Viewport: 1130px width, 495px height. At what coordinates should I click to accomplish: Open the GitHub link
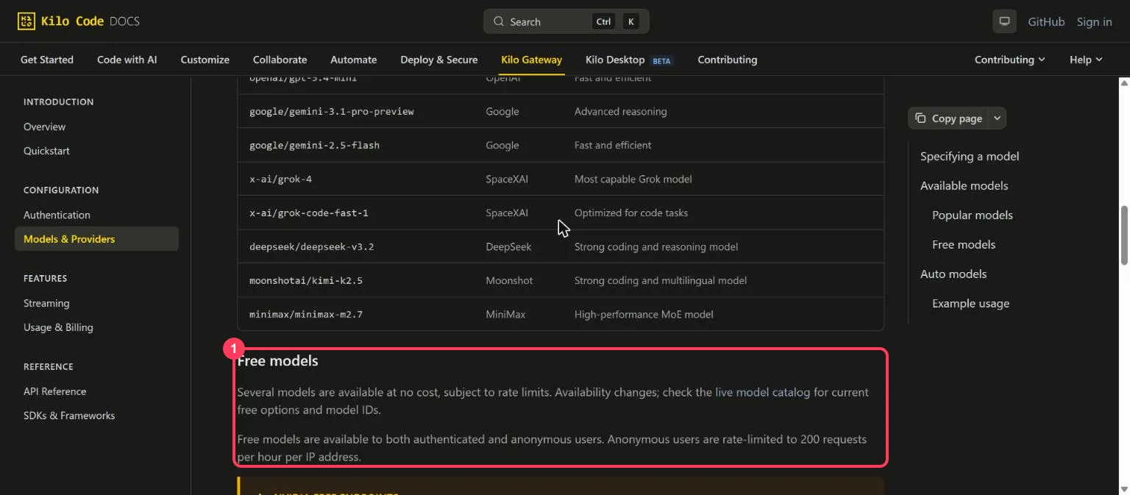(1046, 21)
